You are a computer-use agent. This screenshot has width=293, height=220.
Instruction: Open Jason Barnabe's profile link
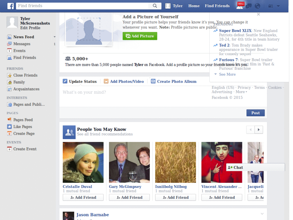92,215
